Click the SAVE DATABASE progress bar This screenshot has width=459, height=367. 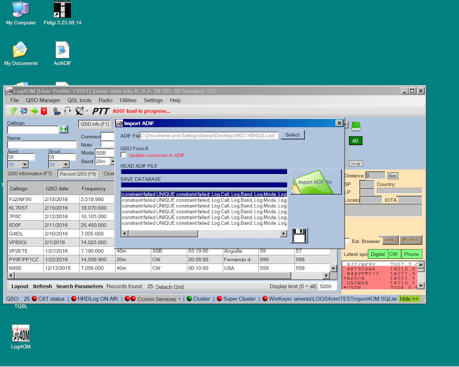coord(204,185)
